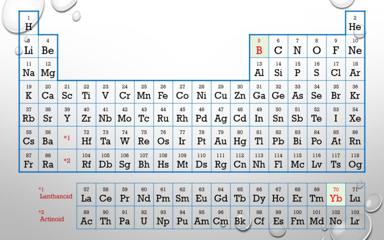Click the Hydrogen (H) element cell
Viewport: 384px width, 240px height.
pyautogui.click(x=29, y=23)
